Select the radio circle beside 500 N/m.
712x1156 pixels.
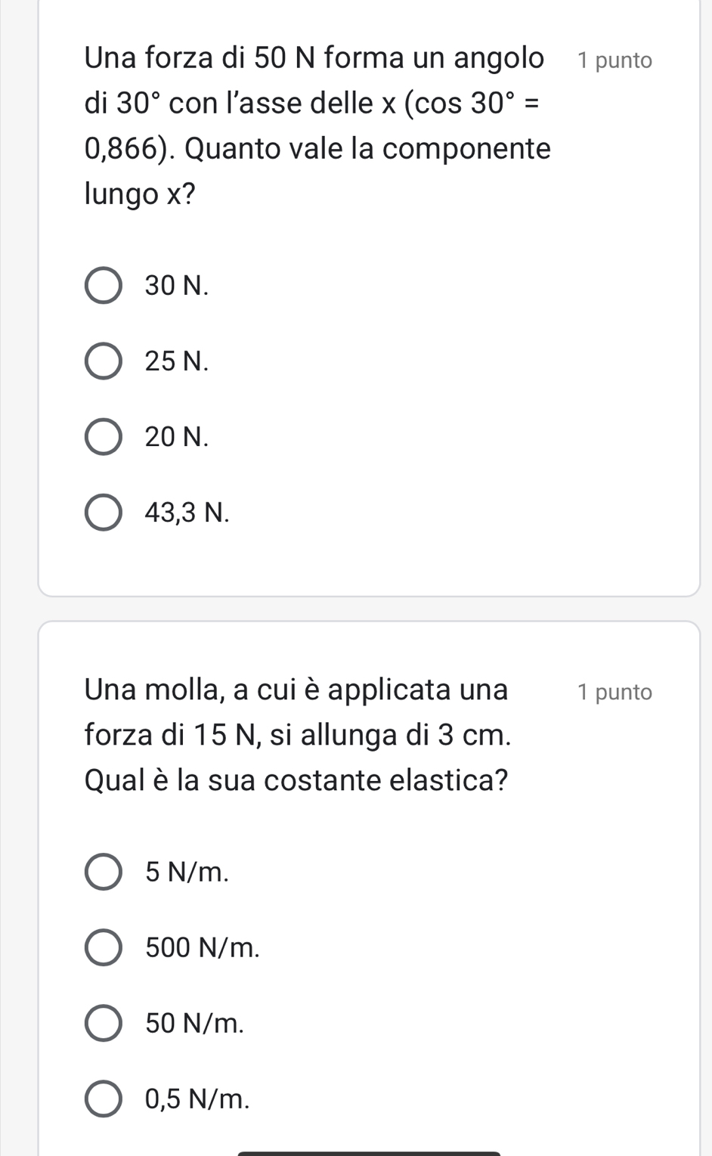pyautogui.click(x=103, y=947)
